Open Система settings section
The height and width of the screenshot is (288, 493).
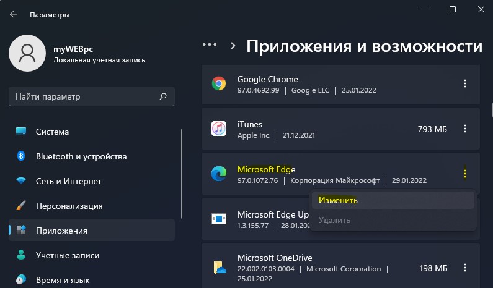point(92,132)
